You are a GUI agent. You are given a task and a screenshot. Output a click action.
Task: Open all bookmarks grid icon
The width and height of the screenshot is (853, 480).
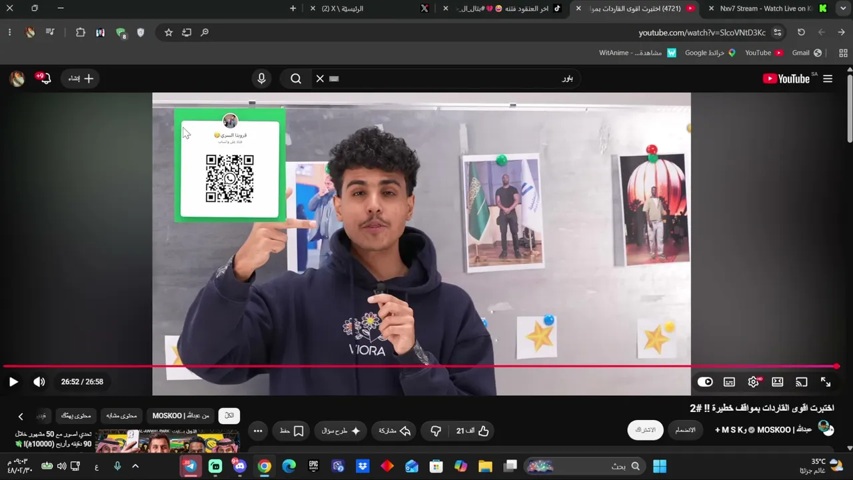844,53
